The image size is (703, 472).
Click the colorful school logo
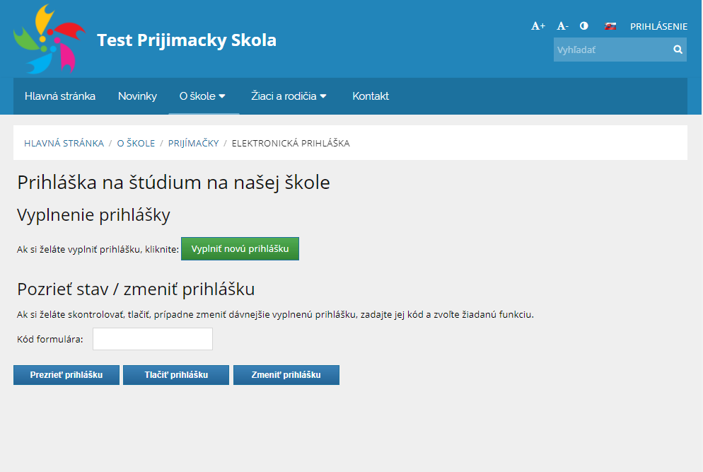pos(50,39)
